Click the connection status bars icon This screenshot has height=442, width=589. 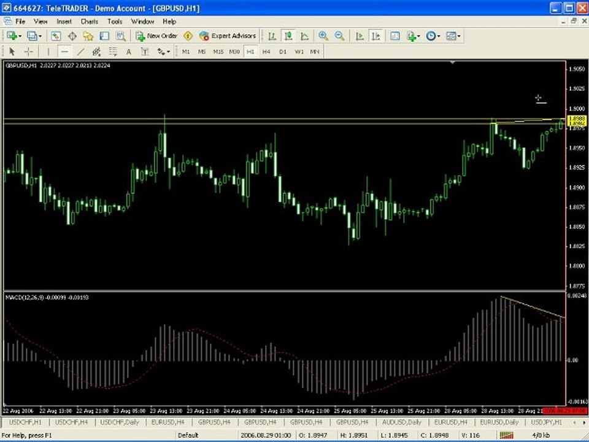506,435
